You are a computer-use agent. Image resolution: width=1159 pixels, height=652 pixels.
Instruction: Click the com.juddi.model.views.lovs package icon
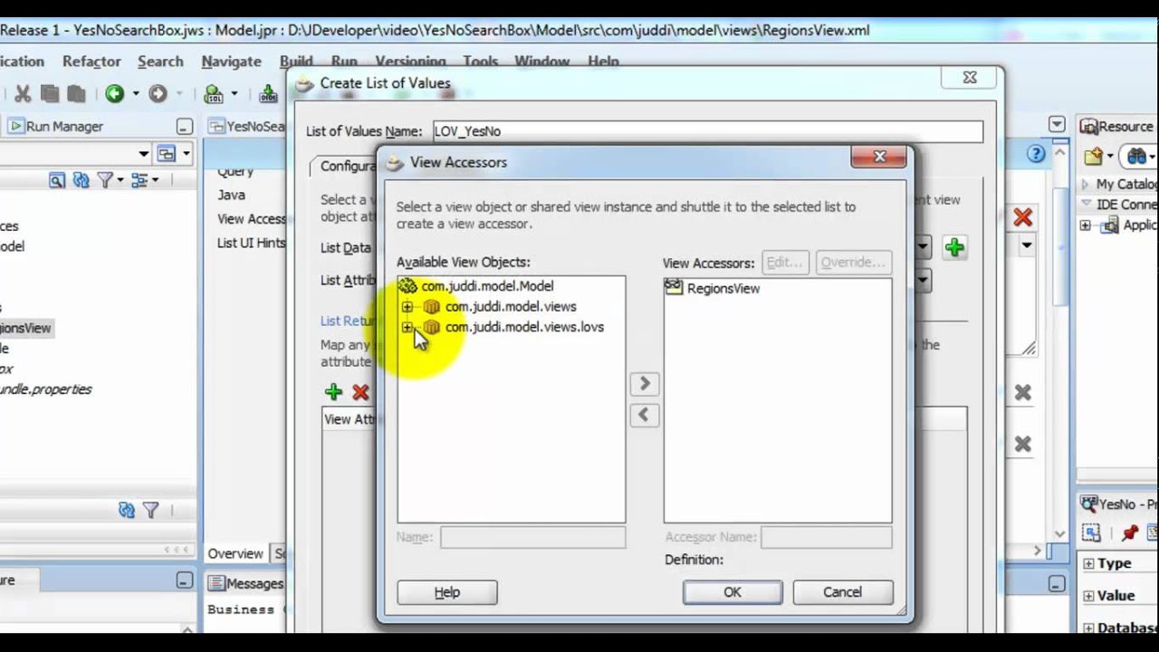tap(432, 327)
